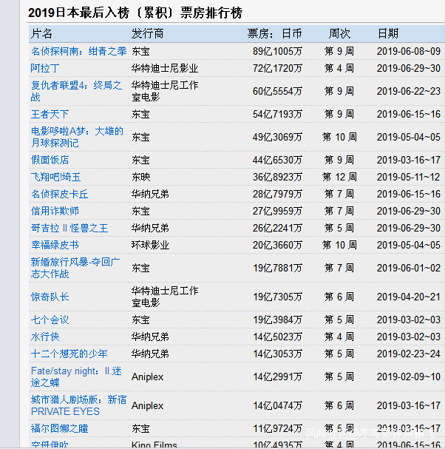Click the 名侦探皮卡丘 link
The height and width of the screenshot is (449, 445).
[59, 194]
